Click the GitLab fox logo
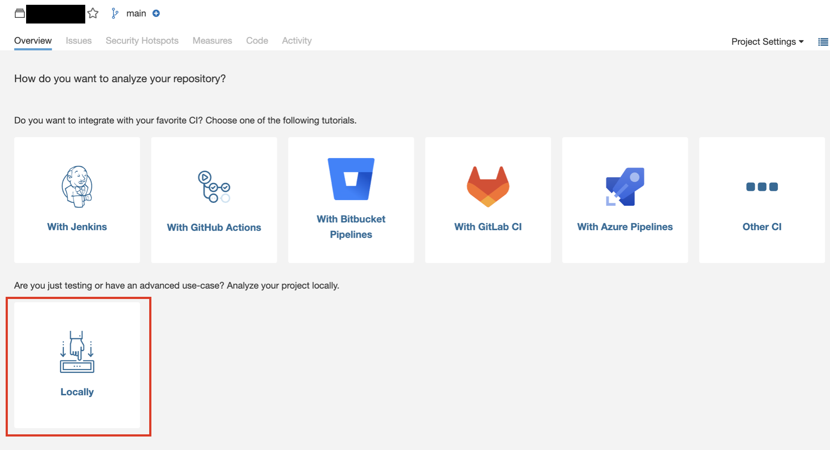Screen dimensions: 830x450 pos(488,186)
